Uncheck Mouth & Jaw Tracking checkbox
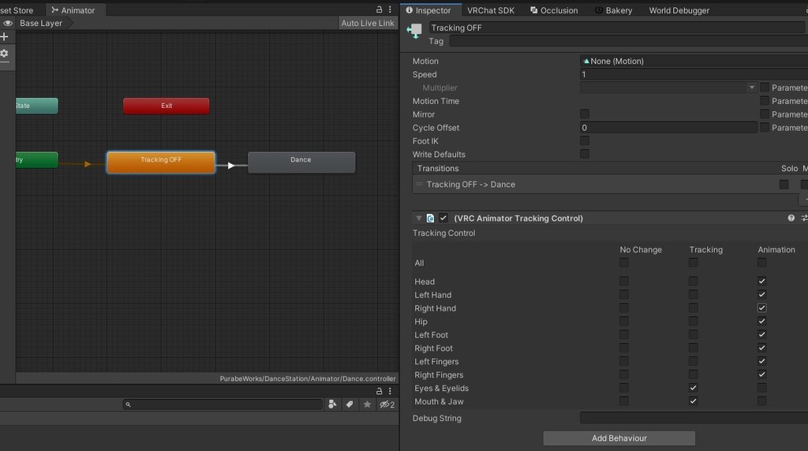The image size is (808, 451). point(693,401)
